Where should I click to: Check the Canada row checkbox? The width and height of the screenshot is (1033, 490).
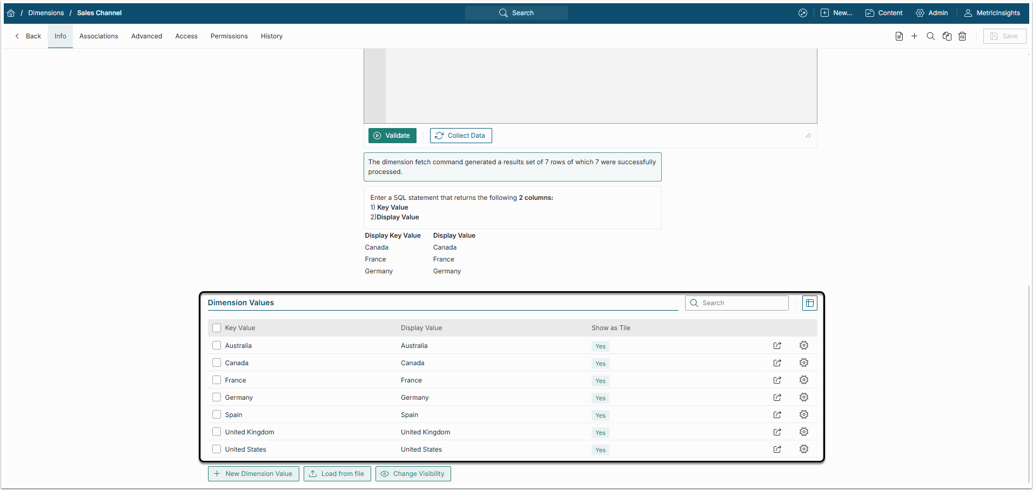217,363
